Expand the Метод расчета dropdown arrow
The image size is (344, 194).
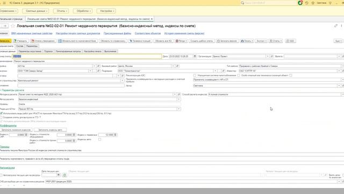[179, 99]
